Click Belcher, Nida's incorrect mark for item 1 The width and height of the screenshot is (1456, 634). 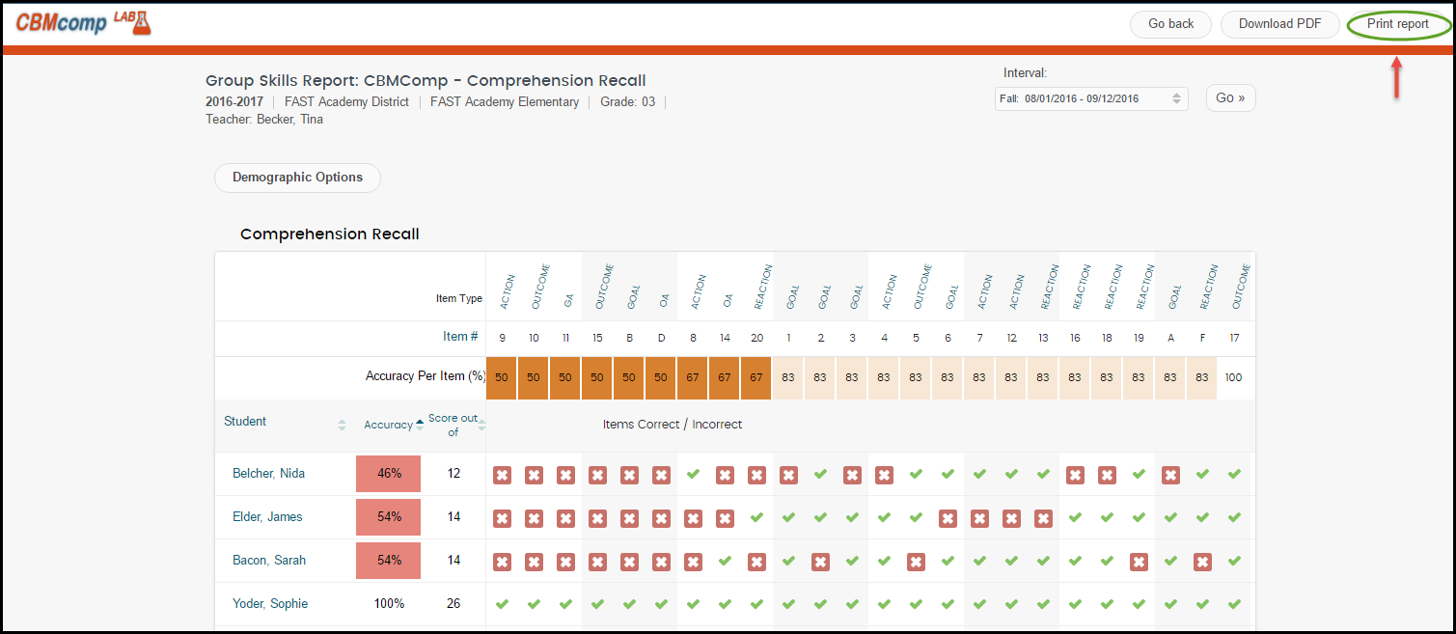tap(788, 475)
